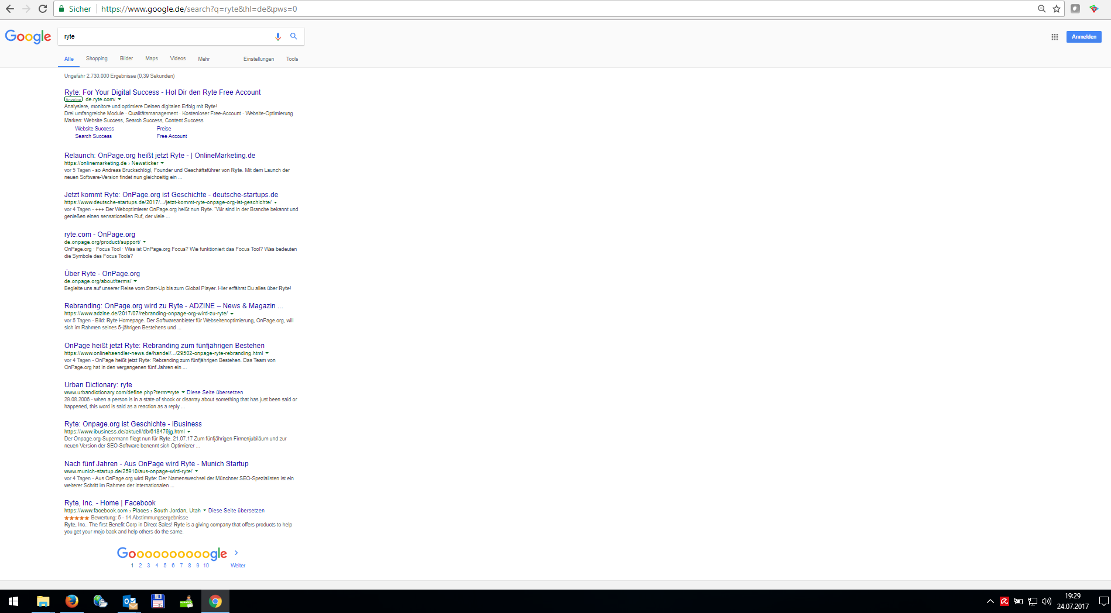1111x613 pixels.
Task: Open the colorful extension icon at toolbar end
Action: 1094,9
